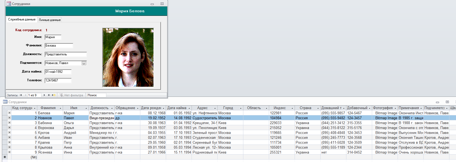456x162 pixels.
Task: Expand subdatasheet plus for Кротов row
Action: tap(9, 133)
